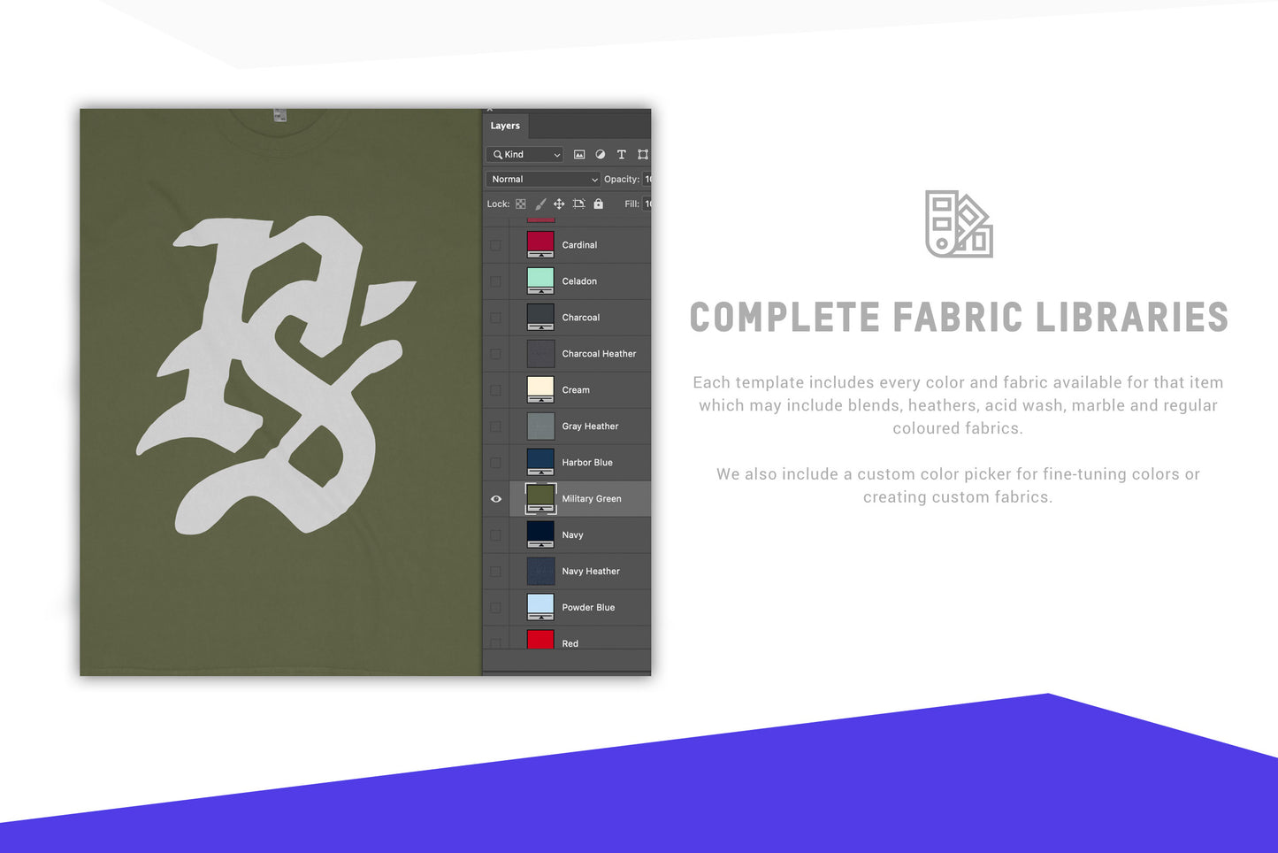
Task: Filter for shape layers icon
Action: coord(643,155)
